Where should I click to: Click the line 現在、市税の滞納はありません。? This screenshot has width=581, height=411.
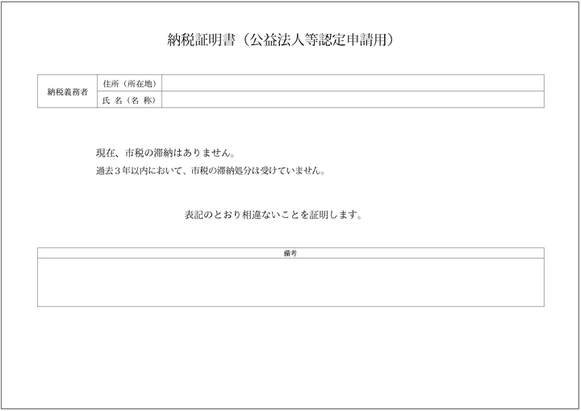coord(165,153)
